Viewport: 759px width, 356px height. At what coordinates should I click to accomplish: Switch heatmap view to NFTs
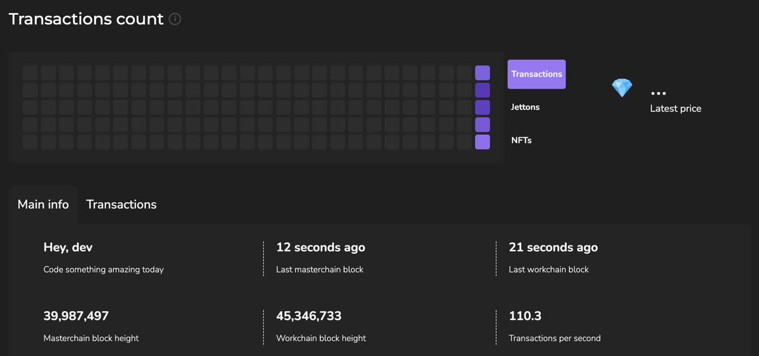click(521, 140)
